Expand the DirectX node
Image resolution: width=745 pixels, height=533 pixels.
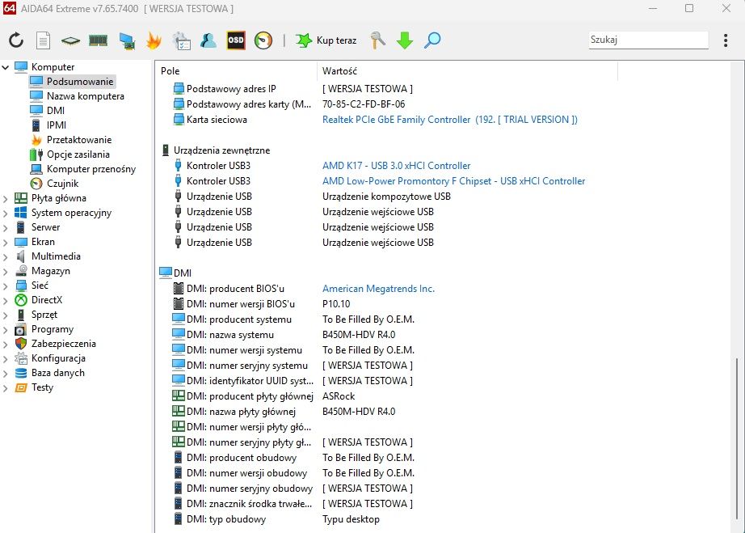click(x=5, y=301)
